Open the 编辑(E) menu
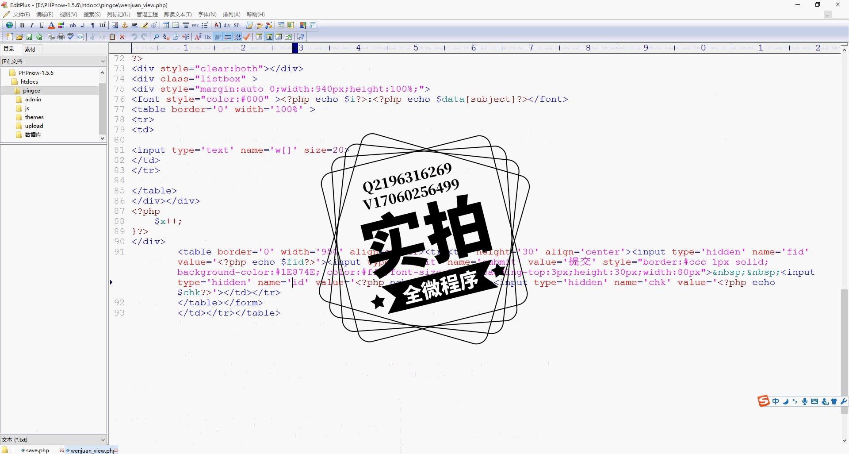 coord(45,14)
